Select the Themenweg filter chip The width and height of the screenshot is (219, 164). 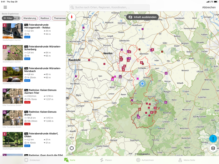point(59,18)
